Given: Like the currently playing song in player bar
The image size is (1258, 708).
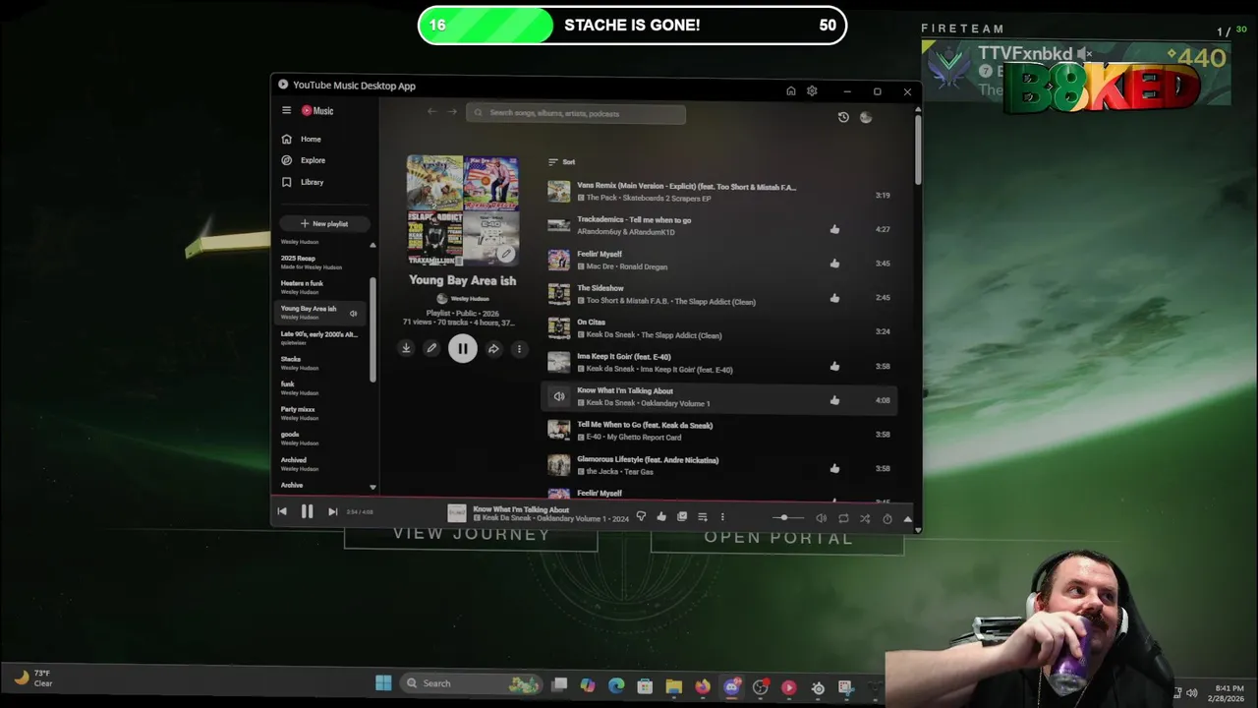Looking at the screenshot, I should point(661,516).
